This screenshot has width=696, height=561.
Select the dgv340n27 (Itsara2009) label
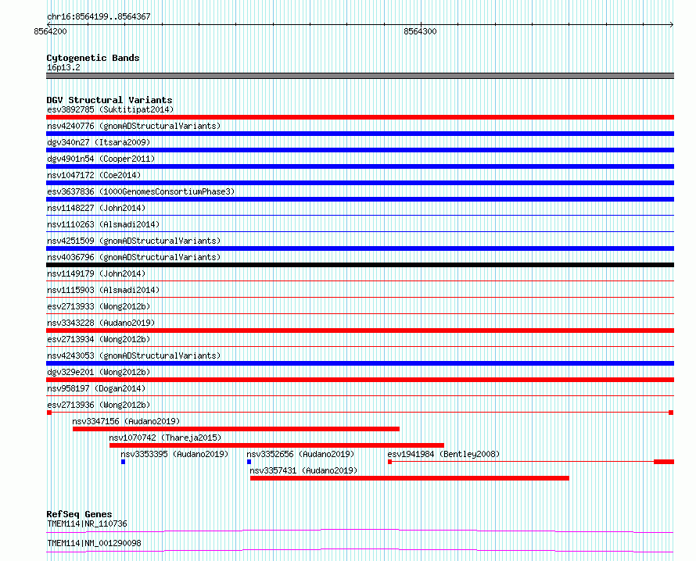[99, 142]
